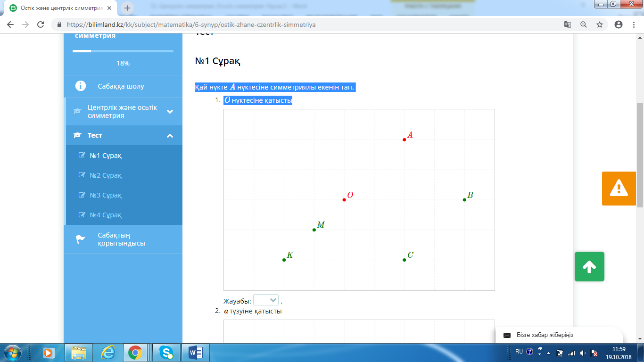Click the flag icon near Сабақтың қорытындысы

pos(80,239)
